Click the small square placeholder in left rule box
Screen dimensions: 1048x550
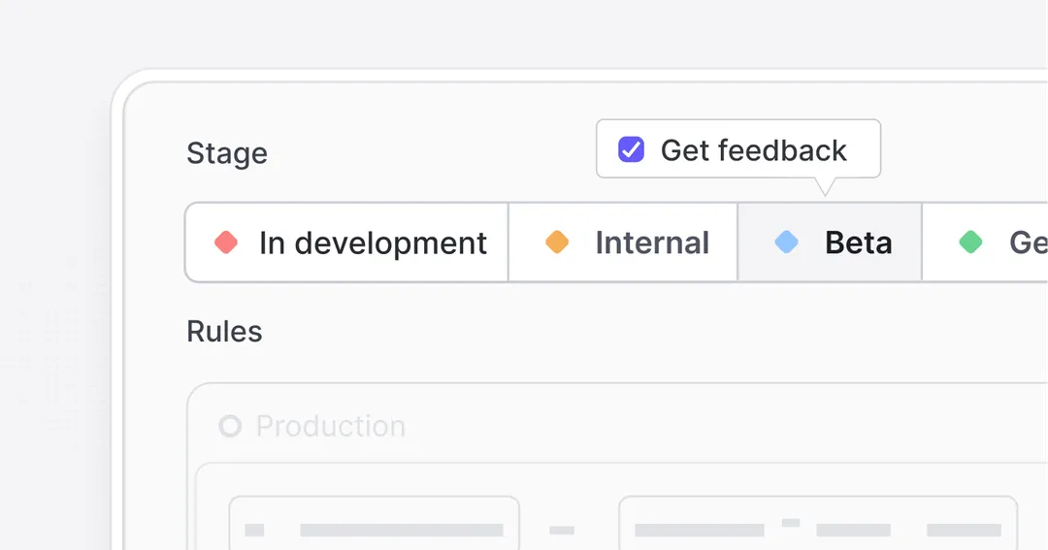(254, 530)
